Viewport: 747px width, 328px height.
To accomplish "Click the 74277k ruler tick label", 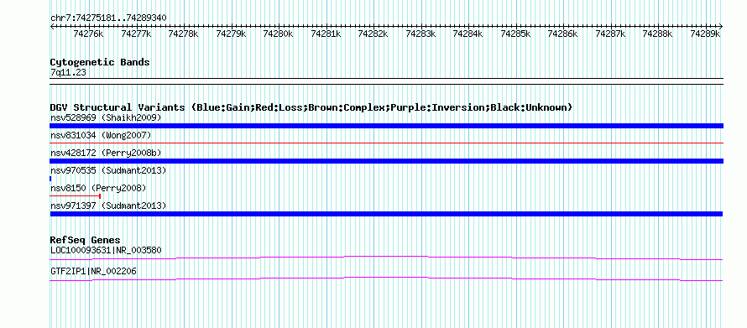I will pyautogui.click(x=136, y=34).
